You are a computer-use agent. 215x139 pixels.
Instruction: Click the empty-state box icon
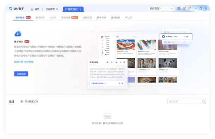(x=107, y=116)
